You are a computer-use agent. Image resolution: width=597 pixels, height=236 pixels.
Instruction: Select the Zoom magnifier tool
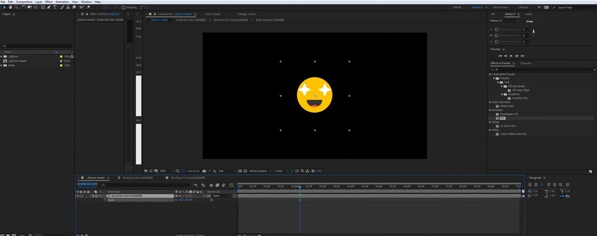16,7
